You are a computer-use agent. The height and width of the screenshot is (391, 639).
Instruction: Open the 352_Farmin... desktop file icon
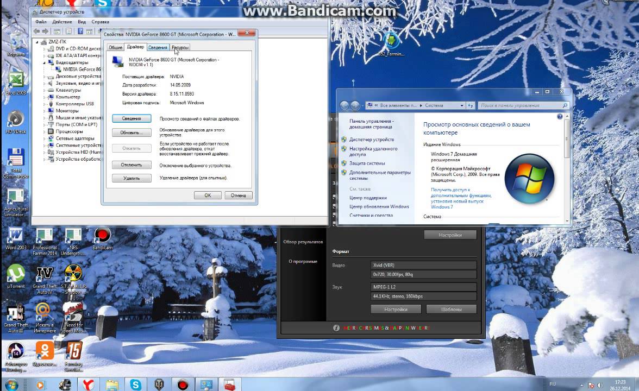[391, 44]
